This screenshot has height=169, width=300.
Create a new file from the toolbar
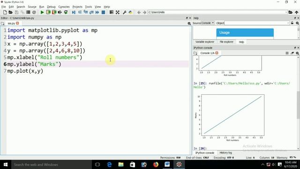5,12
